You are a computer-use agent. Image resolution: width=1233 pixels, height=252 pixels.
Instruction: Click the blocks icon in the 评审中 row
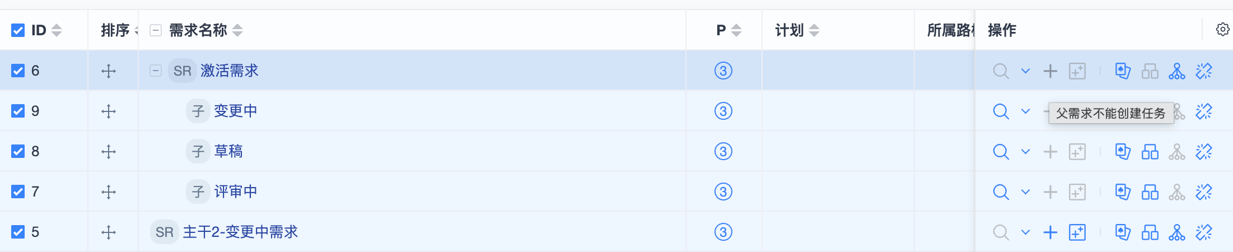[x=1150, y=192]
